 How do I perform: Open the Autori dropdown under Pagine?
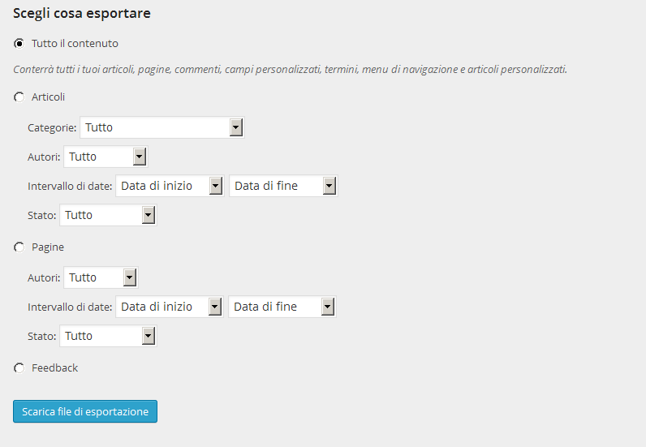pyautogui.click(x=101, y=277)
